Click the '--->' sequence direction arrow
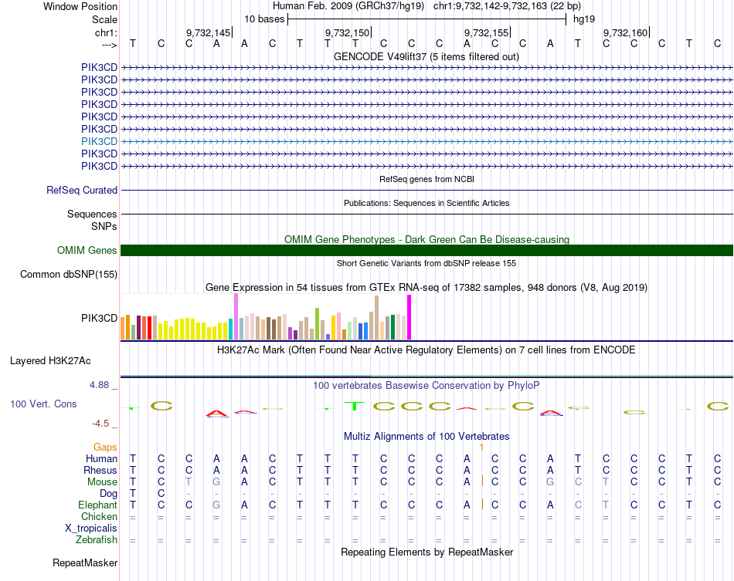The width and height of the screenshot is (734, 581). (x=110, y=45)
